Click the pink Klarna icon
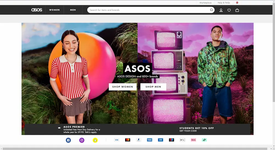This screenshot has width=275, height=150. (x=193, y=140)
